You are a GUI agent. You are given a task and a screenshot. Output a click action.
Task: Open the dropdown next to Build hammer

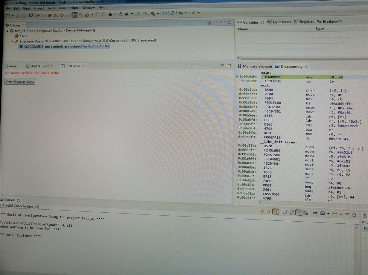[x=158, y=14]
